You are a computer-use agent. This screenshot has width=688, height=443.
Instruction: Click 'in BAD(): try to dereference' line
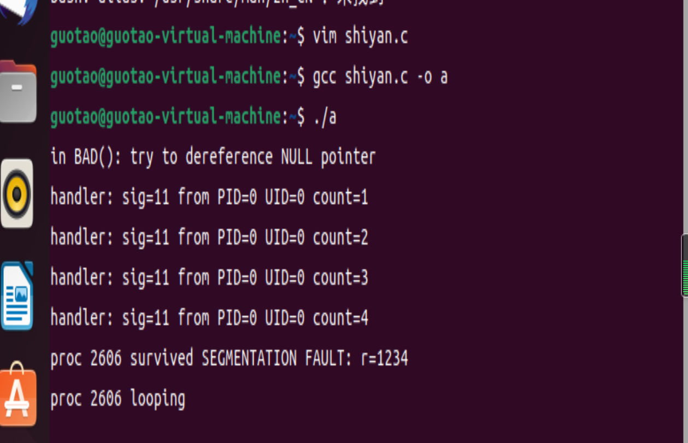point(213,157)
